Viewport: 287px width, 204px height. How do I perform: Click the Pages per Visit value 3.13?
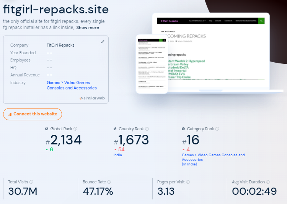pos(166,191)
